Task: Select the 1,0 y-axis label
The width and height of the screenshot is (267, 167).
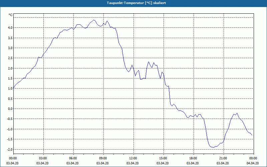Action: [10, 89]
